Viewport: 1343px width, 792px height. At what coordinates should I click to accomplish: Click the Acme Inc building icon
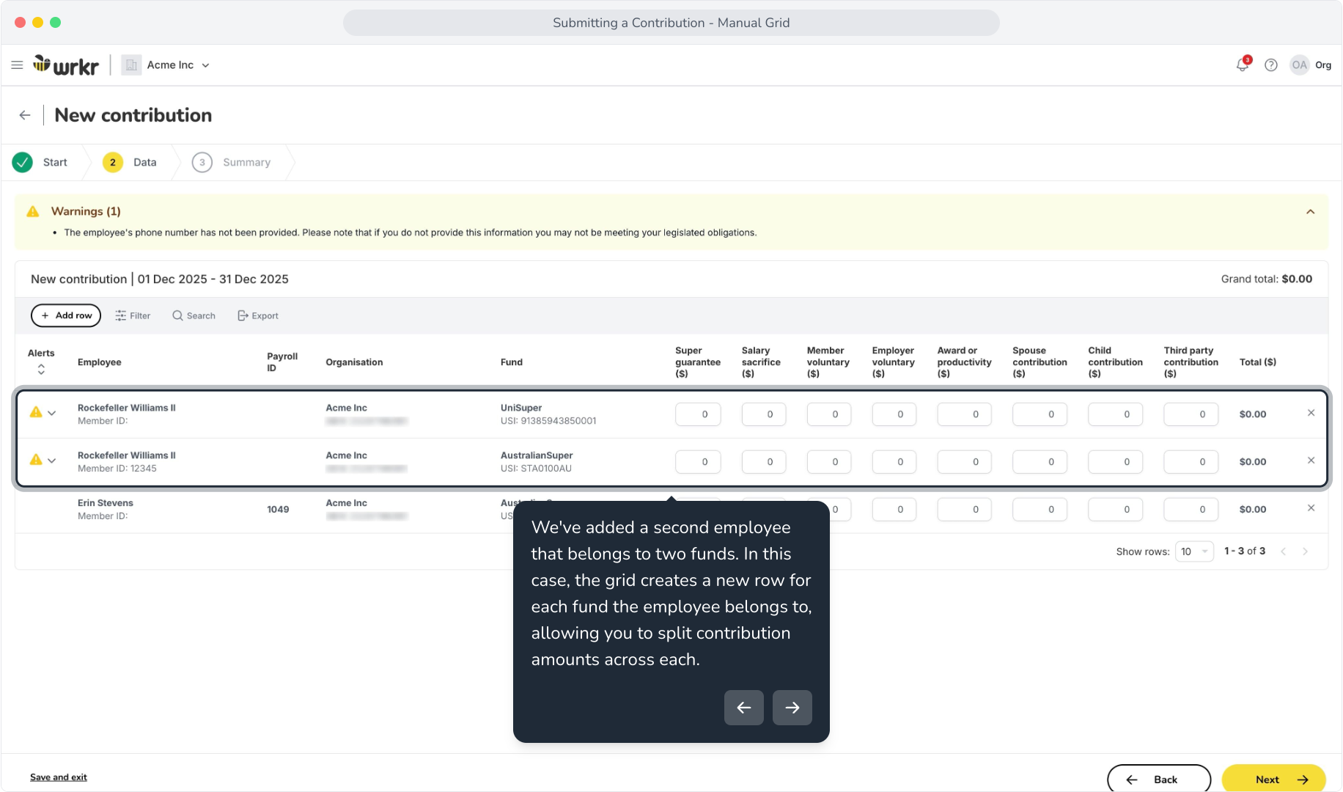click(x=131, y=65)
